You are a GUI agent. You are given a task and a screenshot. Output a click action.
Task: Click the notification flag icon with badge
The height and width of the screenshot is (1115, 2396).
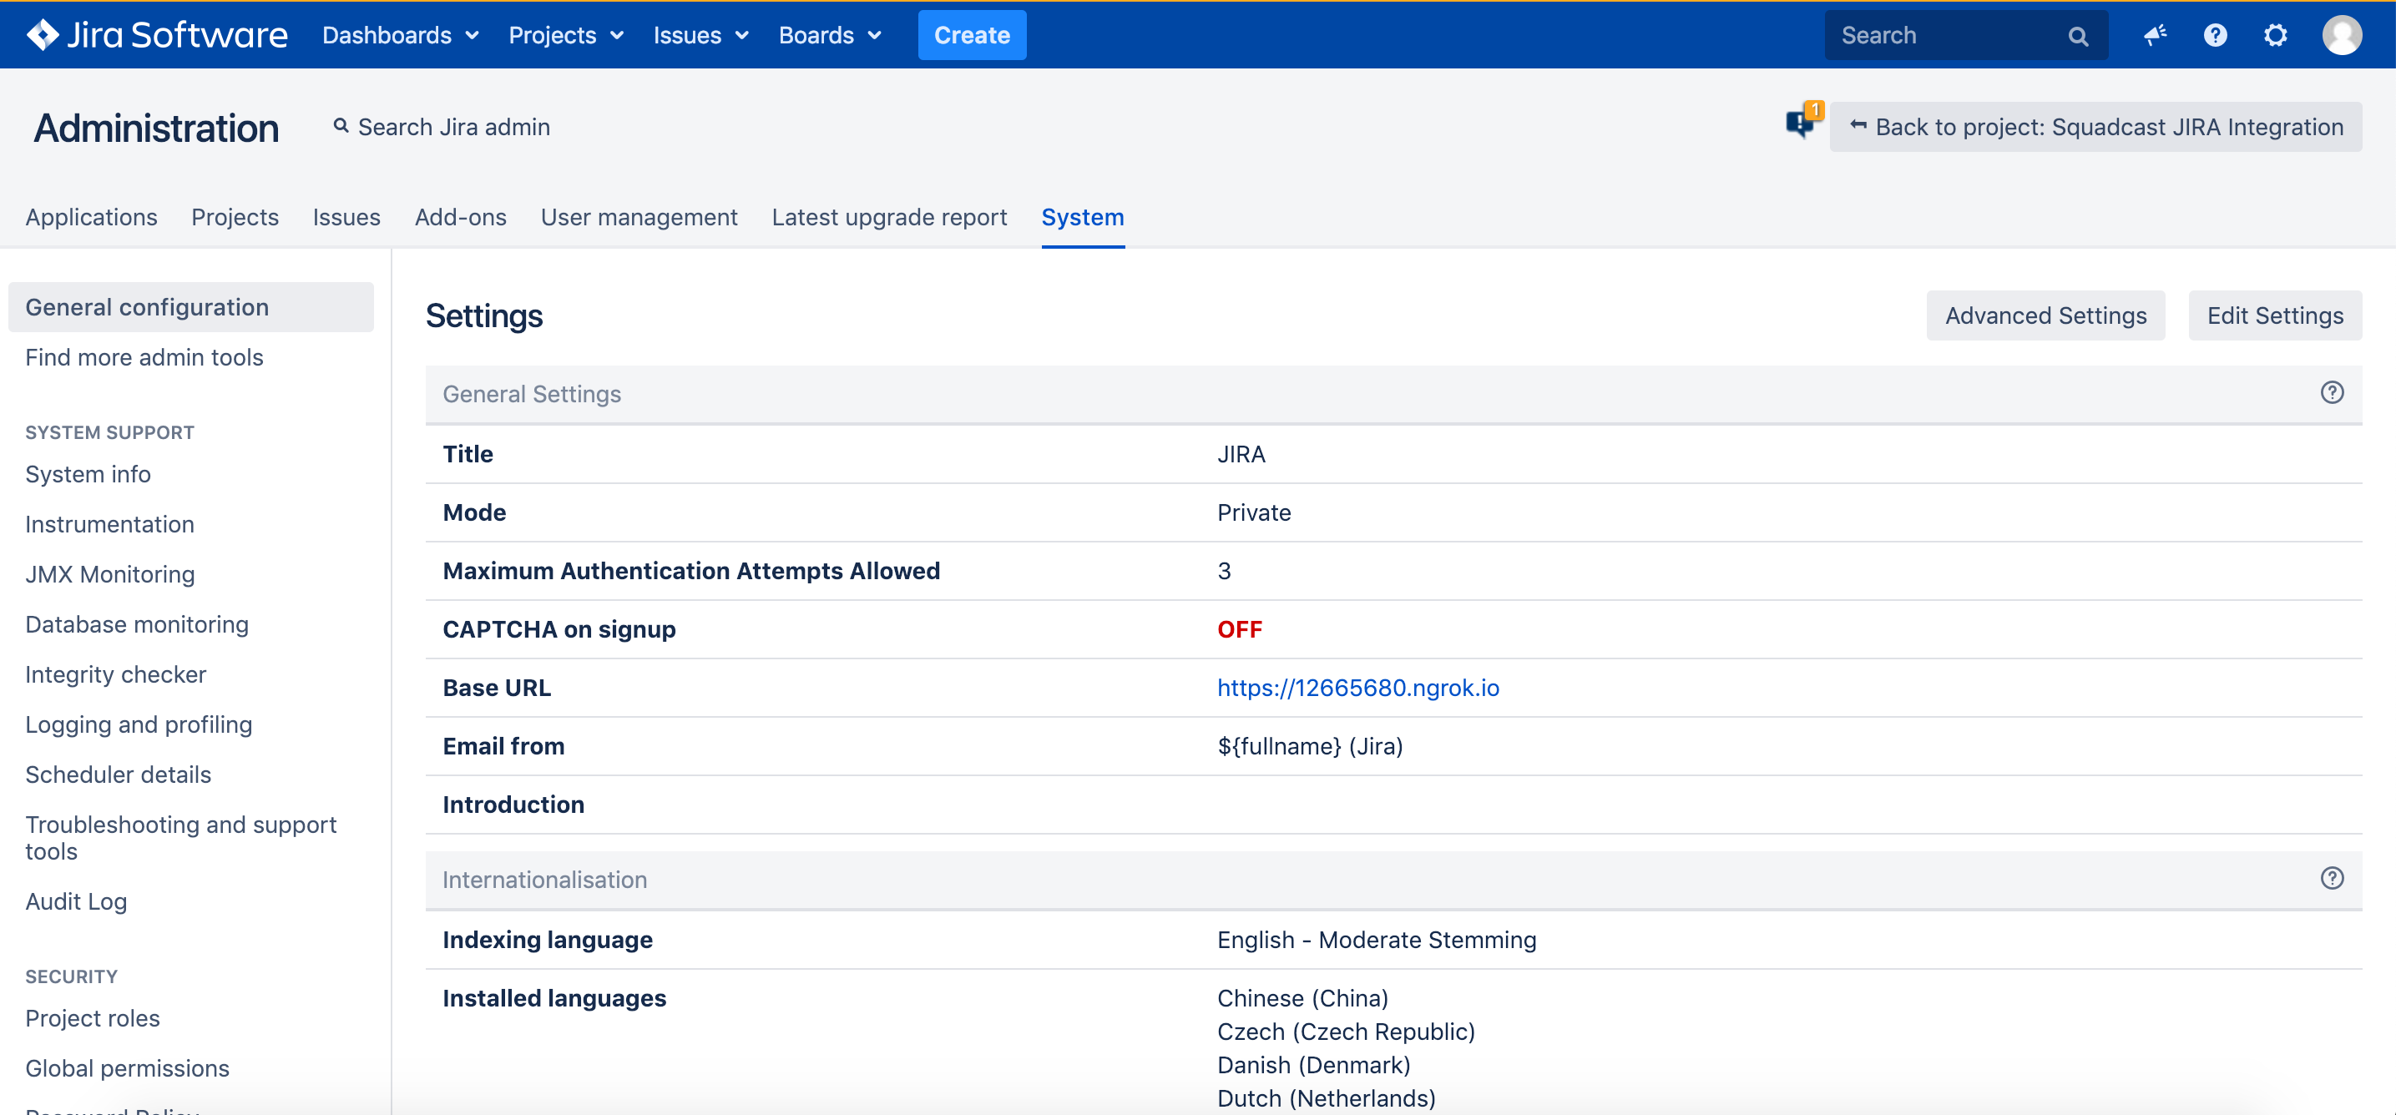(1802, 123)
